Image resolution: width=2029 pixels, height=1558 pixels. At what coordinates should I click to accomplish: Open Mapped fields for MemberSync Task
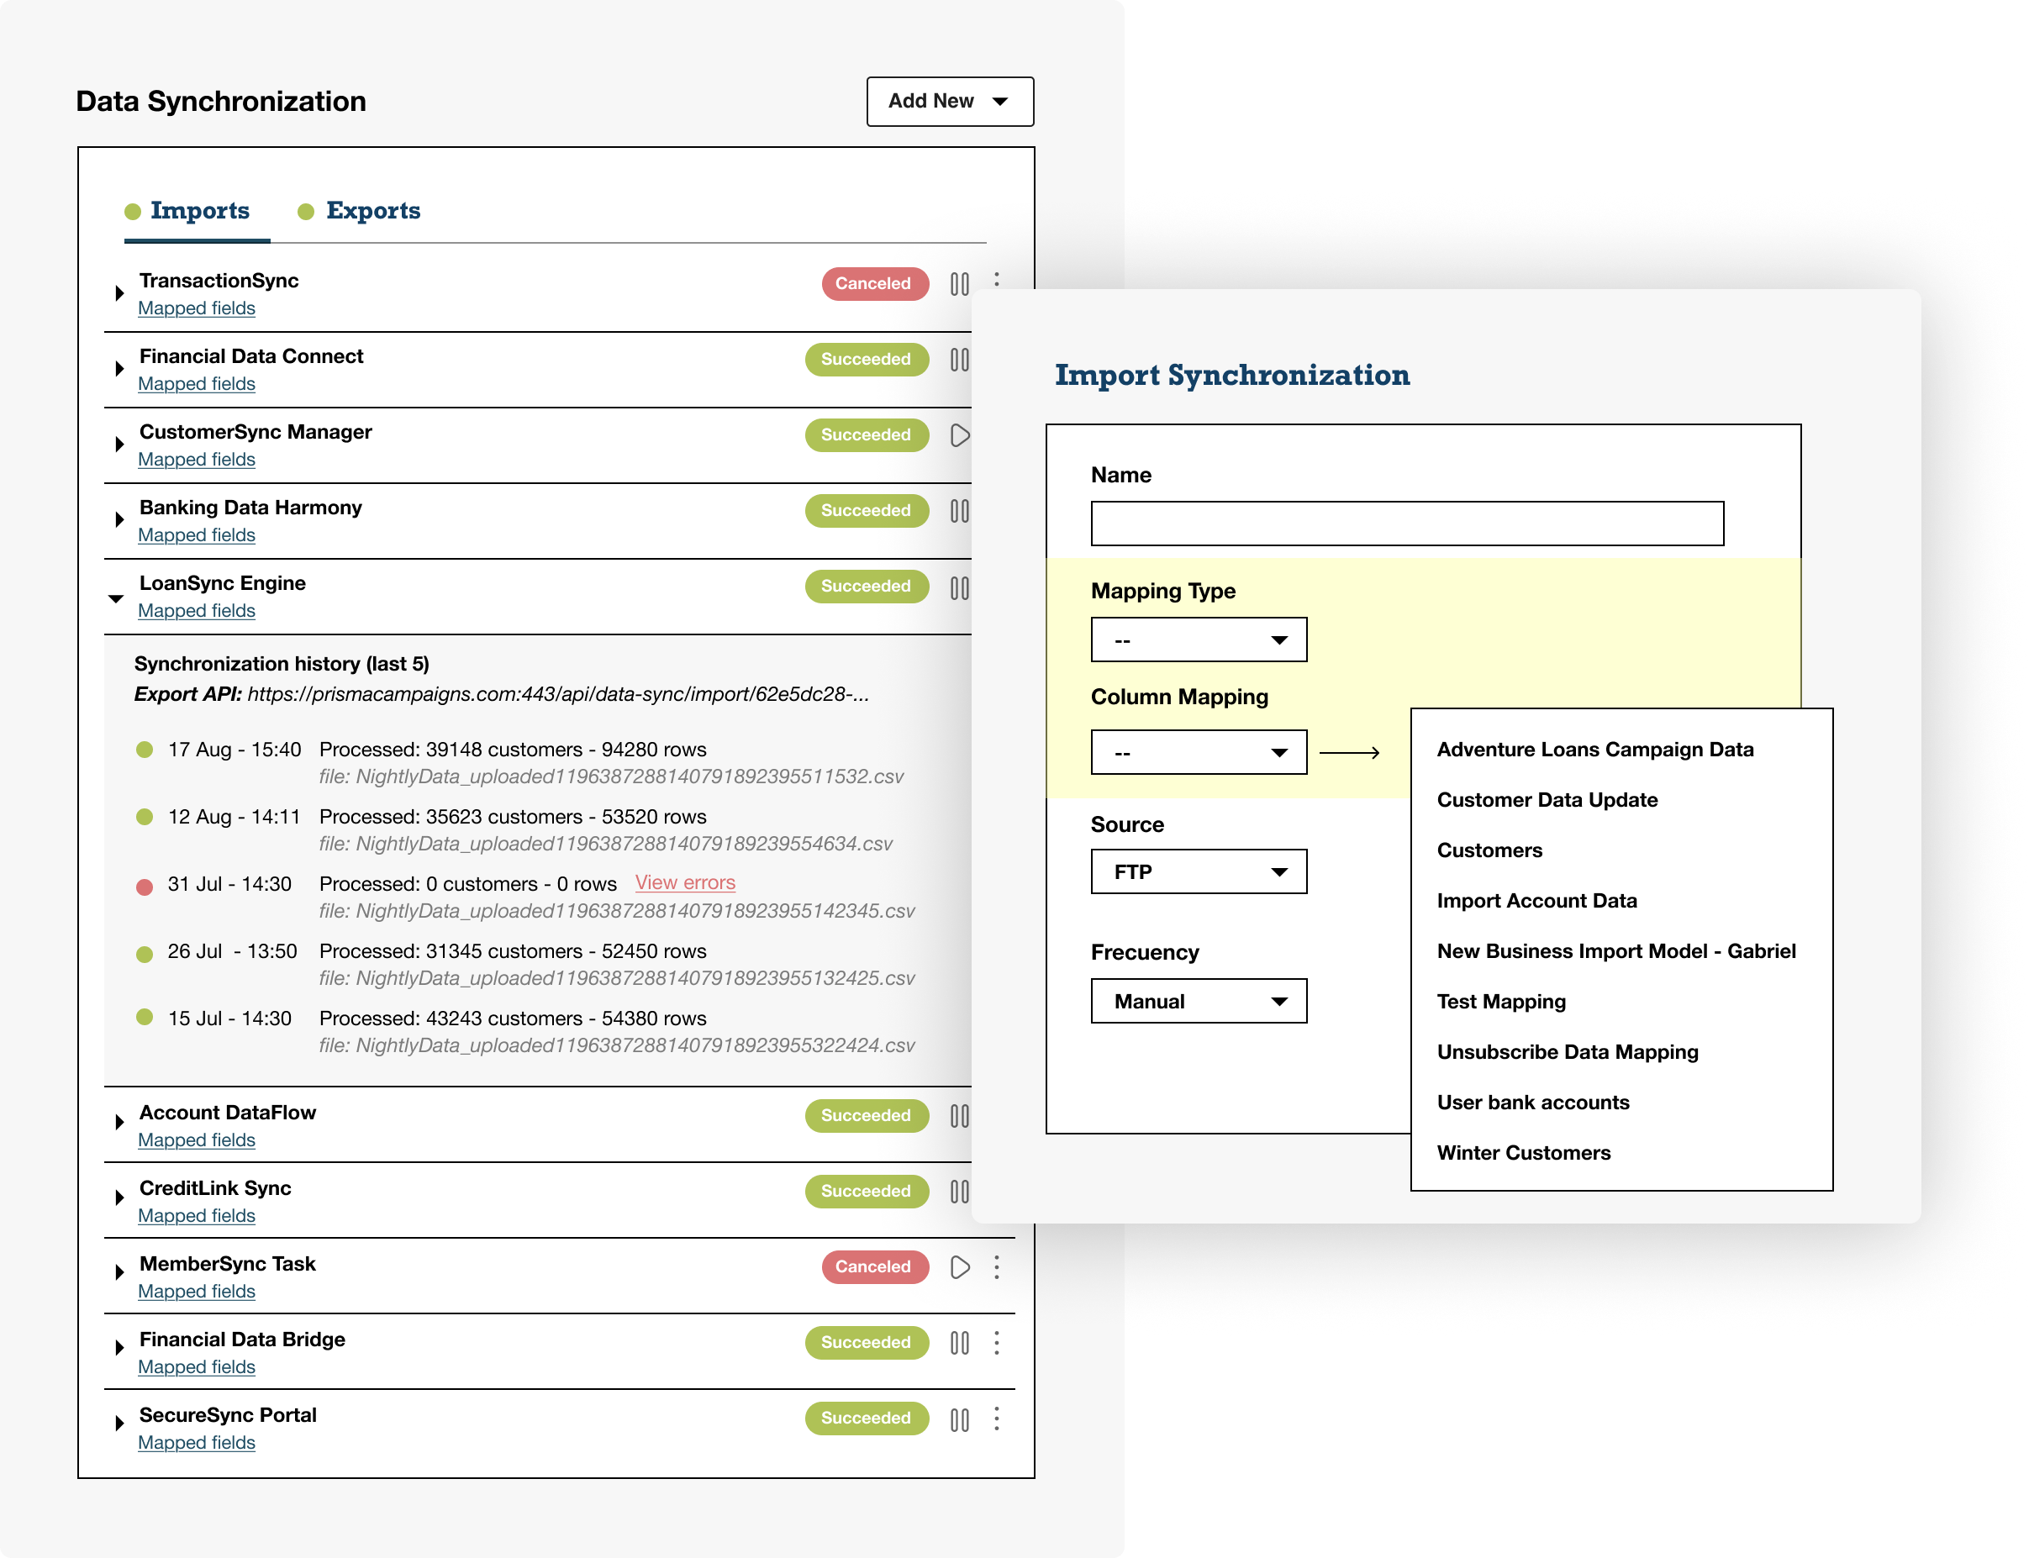point(197,1292)
